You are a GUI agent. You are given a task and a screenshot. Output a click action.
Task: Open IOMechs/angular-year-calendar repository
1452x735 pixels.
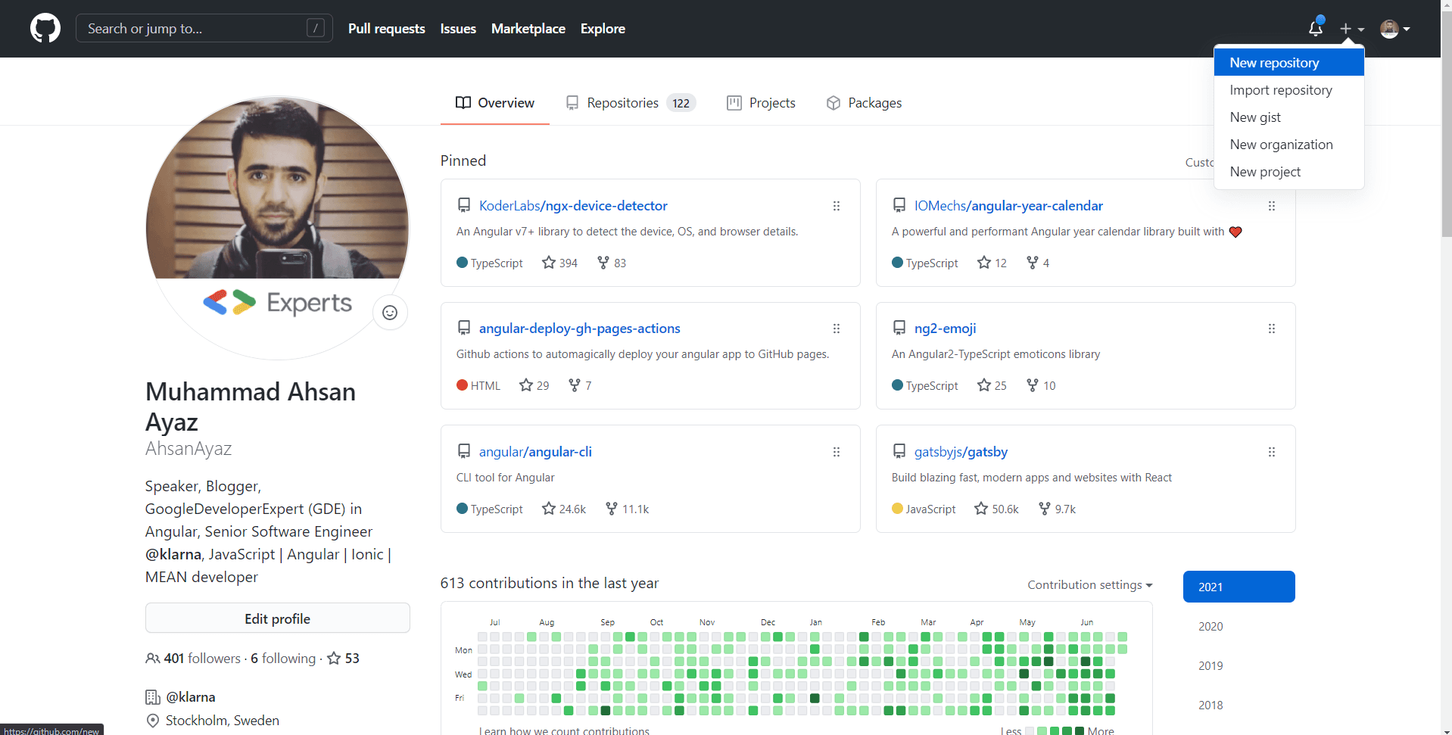1008,206
